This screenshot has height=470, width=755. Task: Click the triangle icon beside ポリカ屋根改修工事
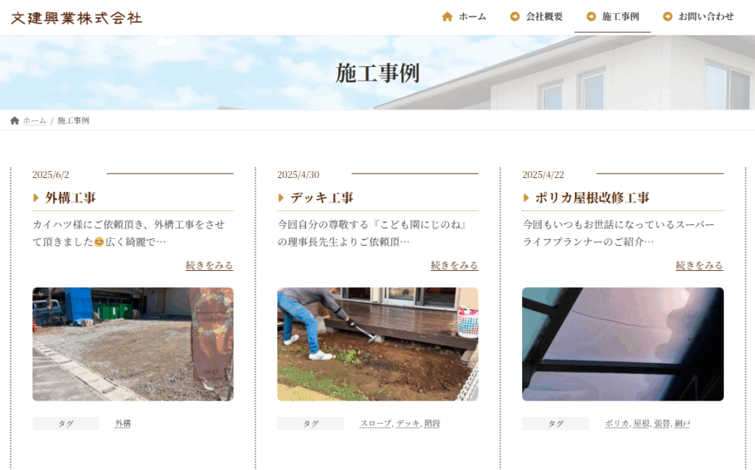[x=526, y=198]
